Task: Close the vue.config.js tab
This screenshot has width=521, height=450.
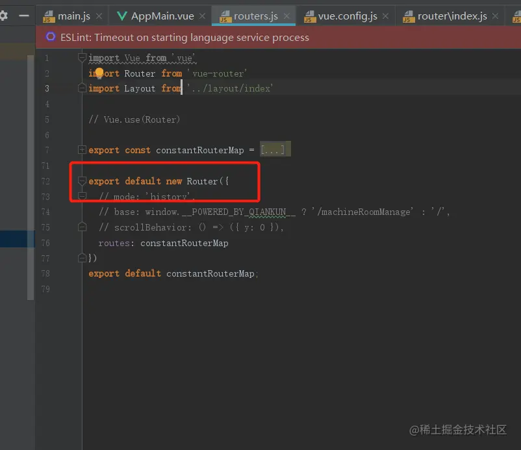Action: point(385,16)
